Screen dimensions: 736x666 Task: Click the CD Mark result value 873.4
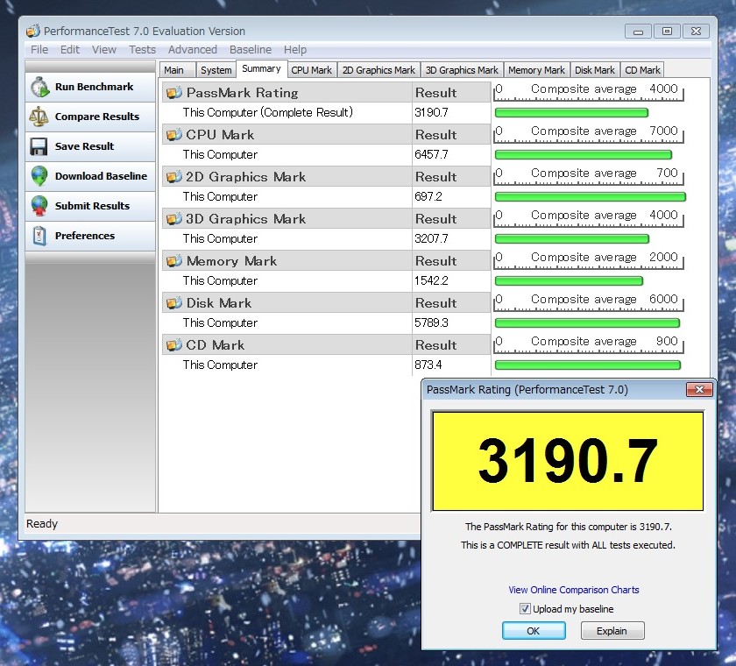click(428, 365)
